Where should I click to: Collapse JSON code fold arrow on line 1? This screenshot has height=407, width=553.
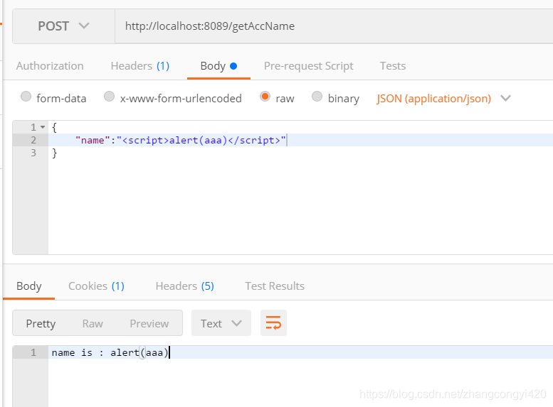pyautogui.click(x=43, y=127)
